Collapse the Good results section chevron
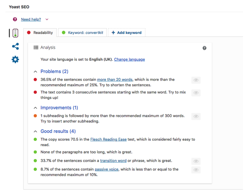 (x=35, y=132)
